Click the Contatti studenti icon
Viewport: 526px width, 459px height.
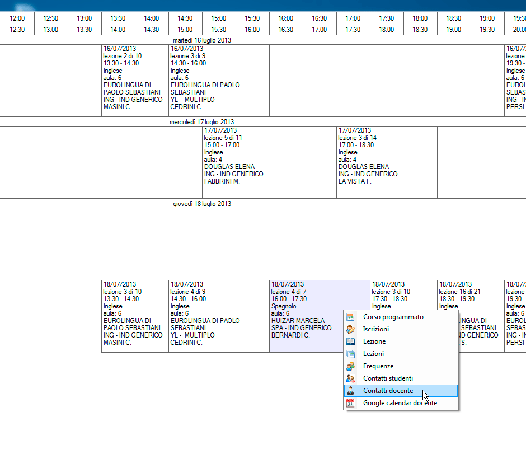(x=350, y=378)
